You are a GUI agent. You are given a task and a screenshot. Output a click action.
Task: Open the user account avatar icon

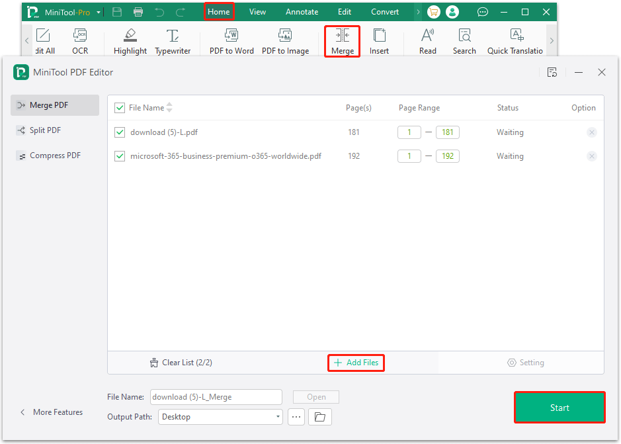(x=452, y=13)
